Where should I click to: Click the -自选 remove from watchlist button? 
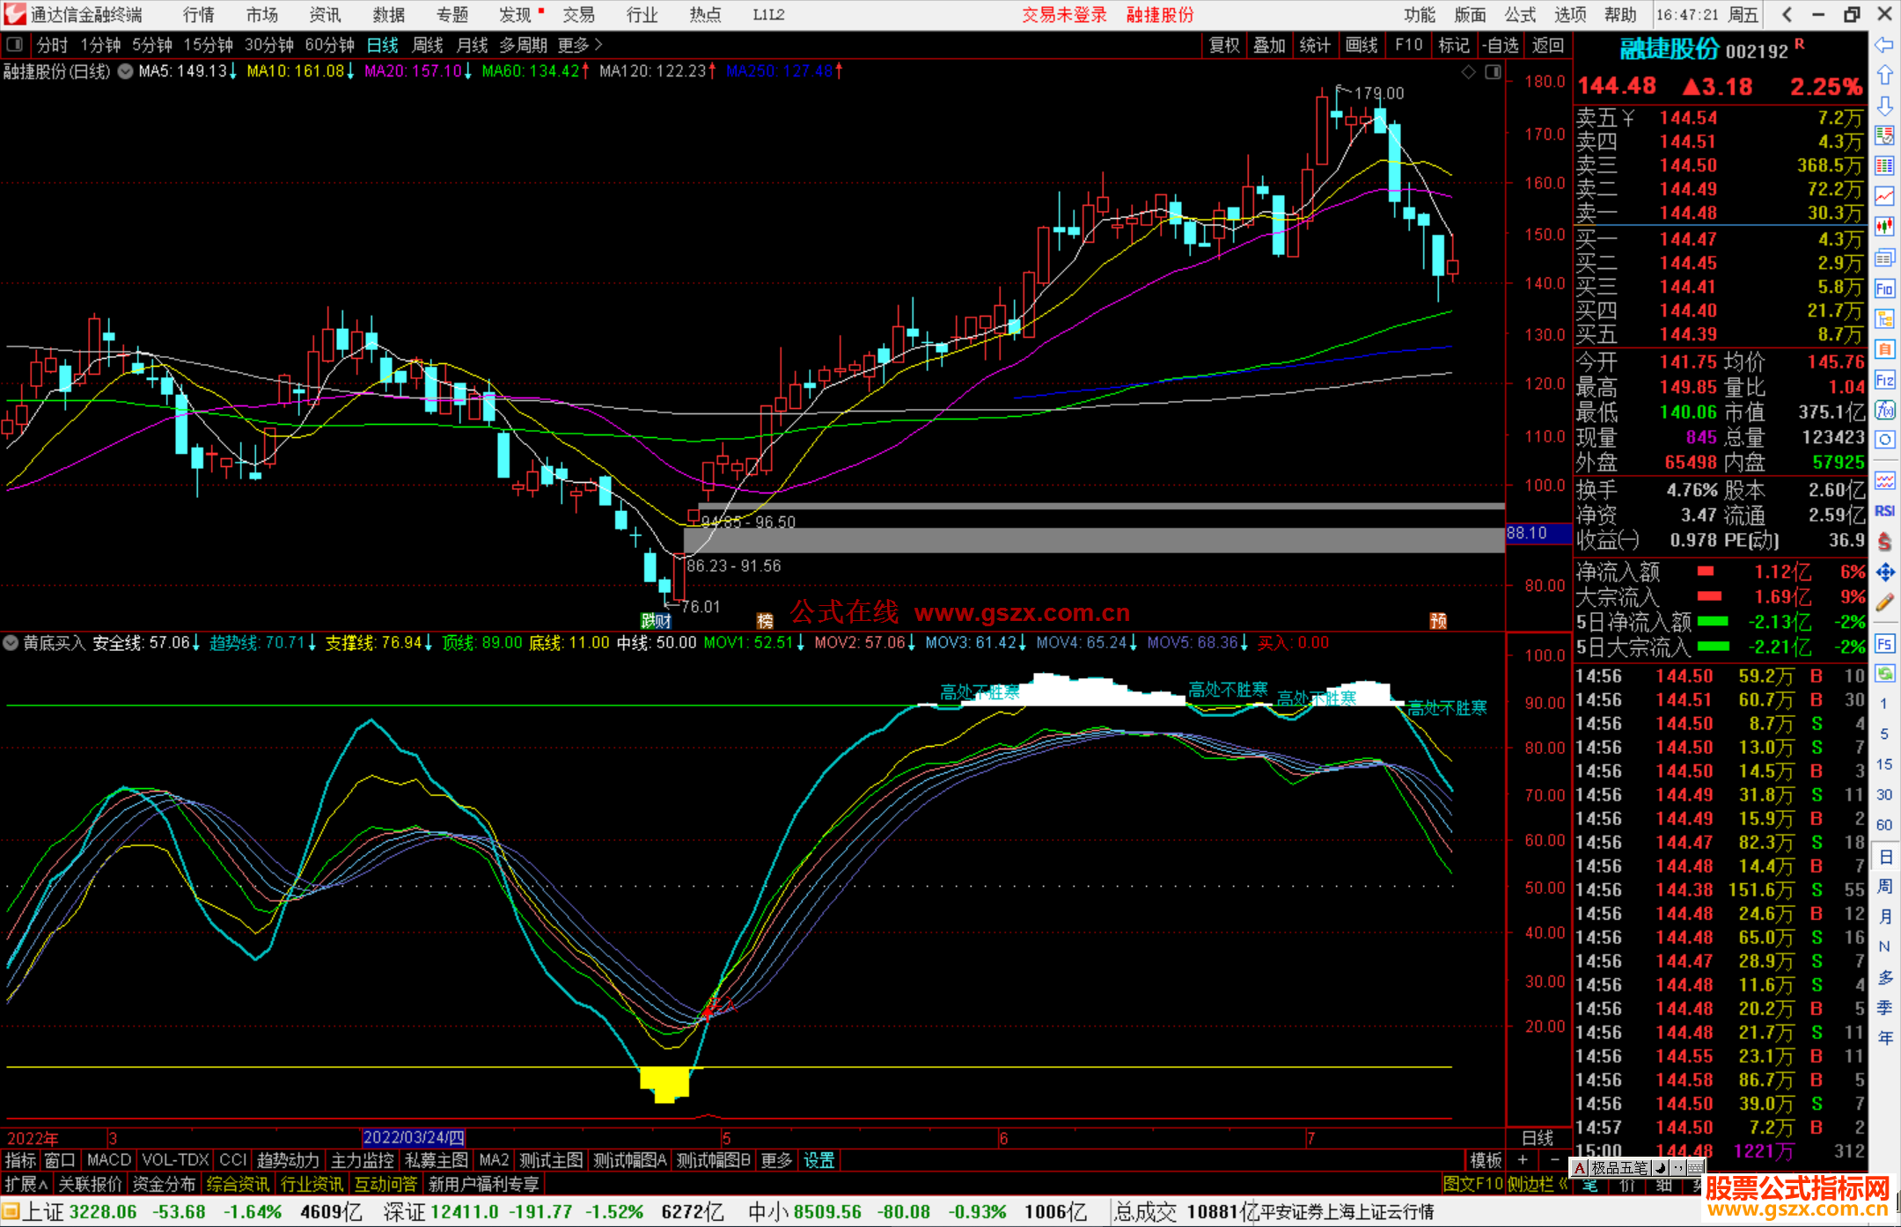coord(1500,45)
